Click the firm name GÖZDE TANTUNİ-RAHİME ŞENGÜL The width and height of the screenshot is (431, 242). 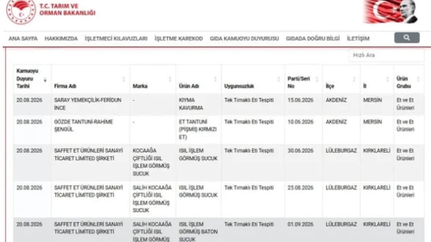tap(84, 125)
